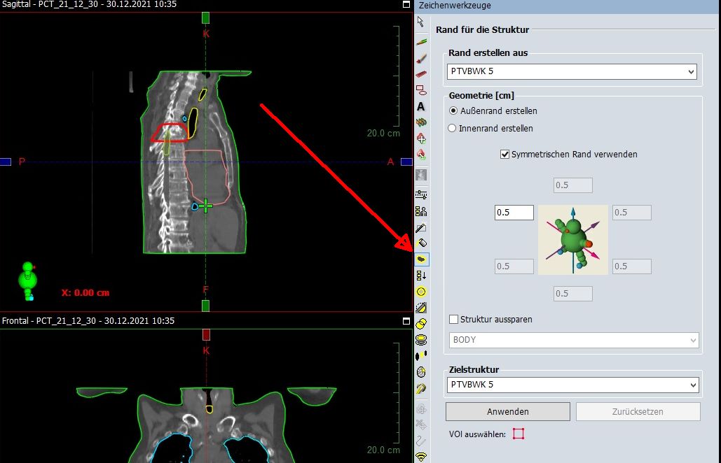Click the active 0.5 margin input field

[x=514, y=213]
